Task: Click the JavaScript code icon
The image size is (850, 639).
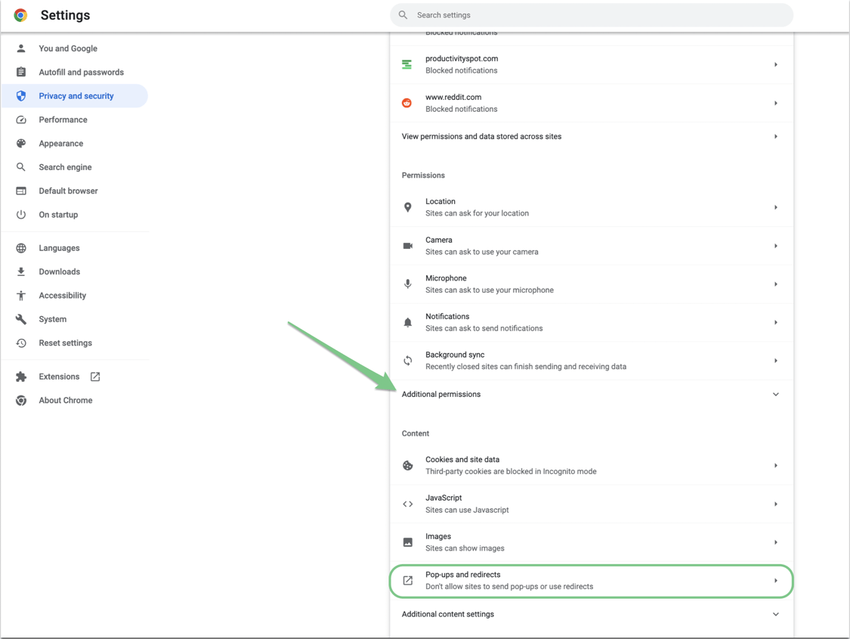Action: [408, 504]
